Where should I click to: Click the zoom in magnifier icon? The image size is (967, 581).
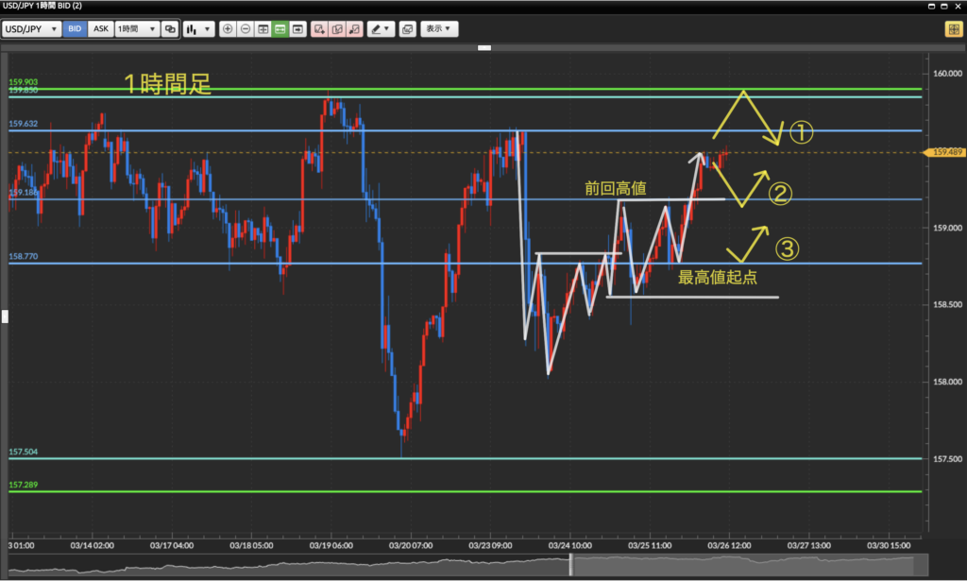coord(228,29)
